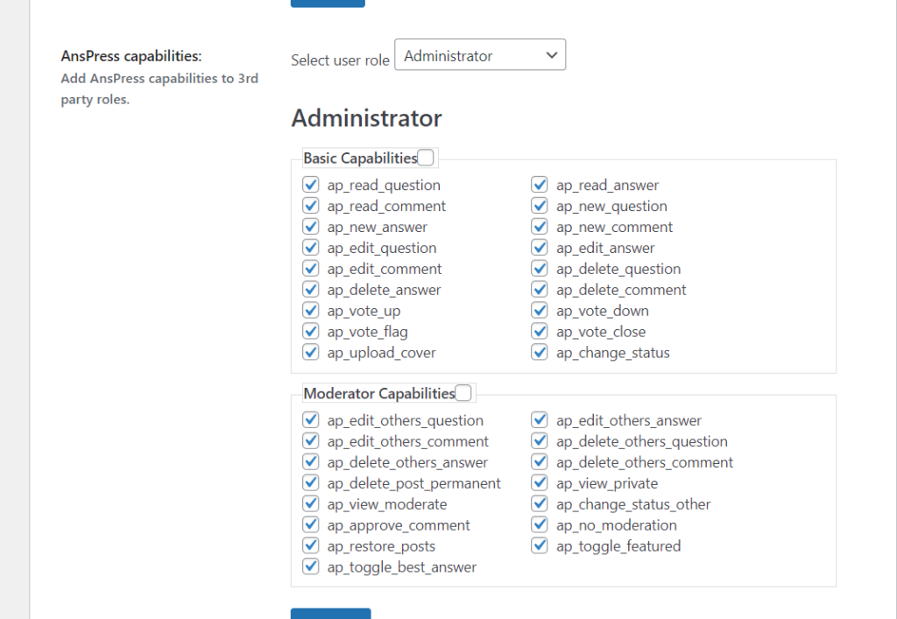
Task: Disable ap_new_question capability
Action: tap(540, 206)
